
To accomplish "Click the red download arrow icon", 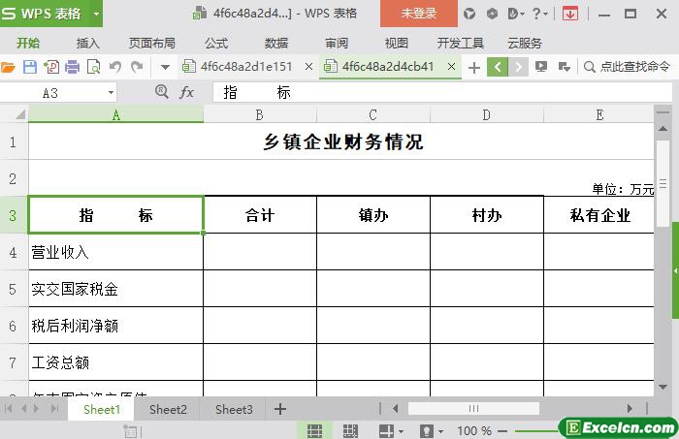I will tap(570, 14).
